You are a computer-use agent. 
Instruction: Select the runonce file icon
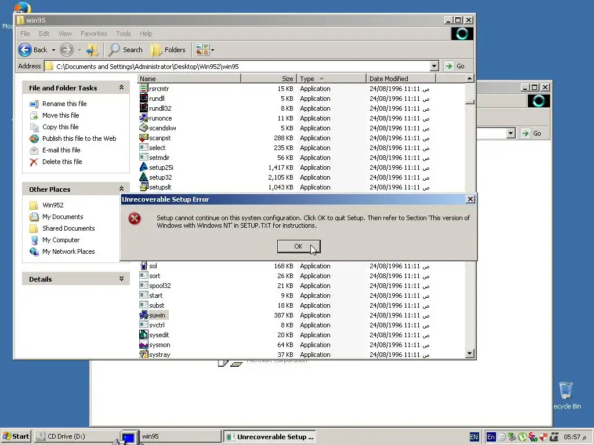(144, 118)
